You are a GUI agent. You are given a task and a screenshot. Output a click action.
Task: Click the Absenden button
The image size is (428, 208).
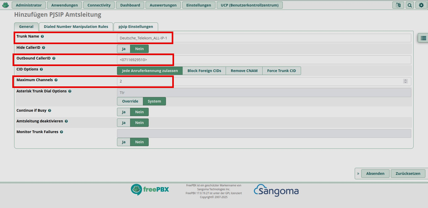tap(375, 174)
